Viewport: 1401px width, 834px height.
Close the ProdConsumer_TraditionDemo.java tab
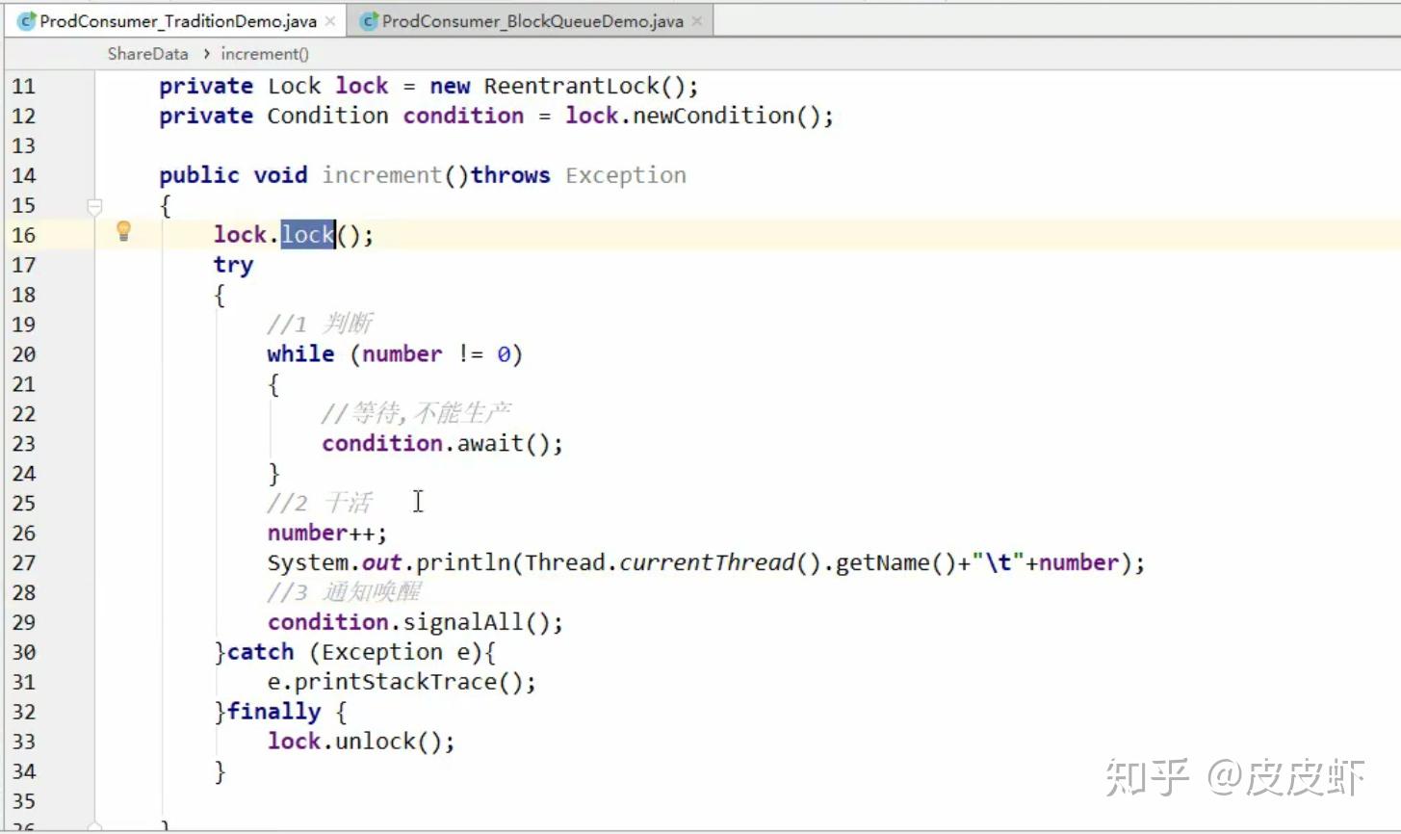(330, 21)
